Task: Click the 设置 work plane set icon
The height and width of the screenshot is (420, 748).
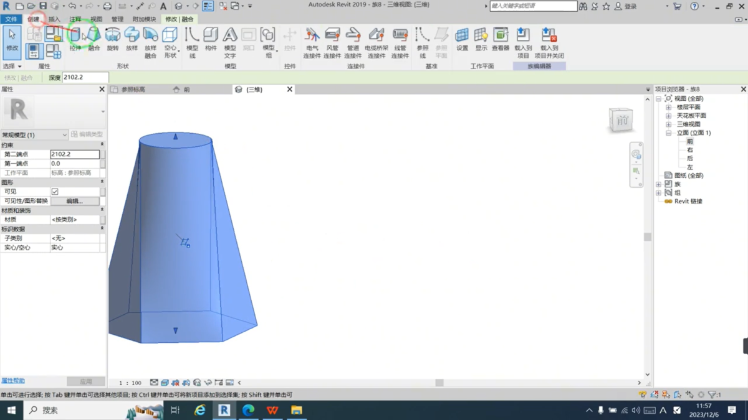Action: pos(462,39)
